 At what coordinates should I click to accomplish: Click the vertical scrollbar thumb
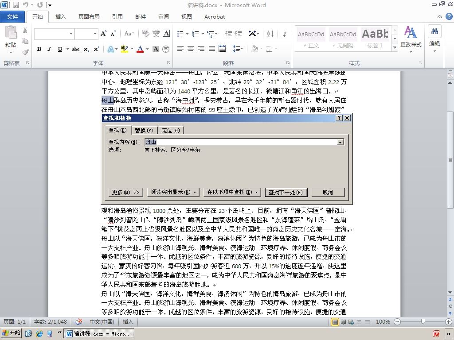[x=450, y=160]
